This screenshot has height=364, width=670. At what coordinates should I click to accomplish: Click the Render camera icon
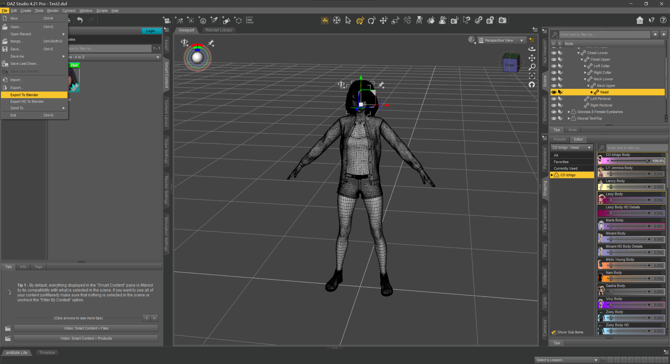pyautogui.click(x=502, y=20)
